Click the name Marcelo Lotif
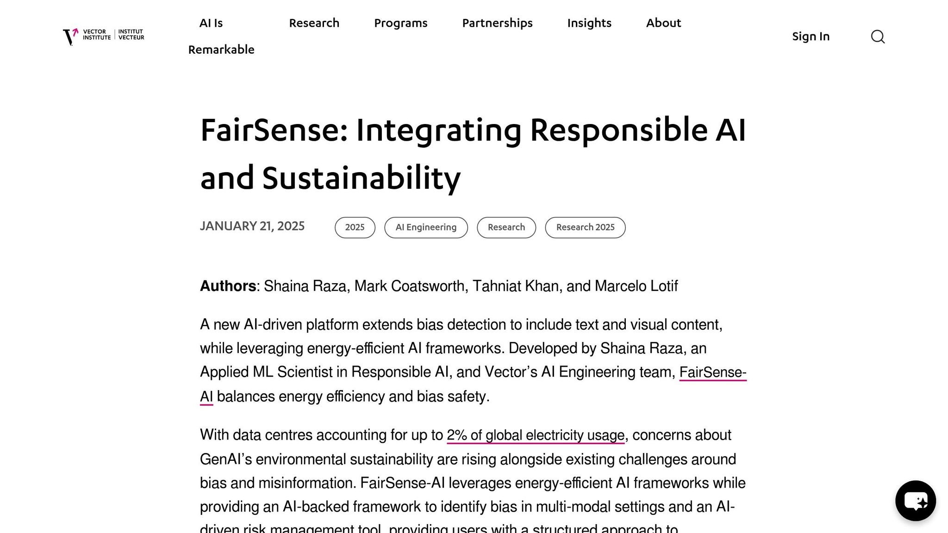Screen dimensions: 948x533 (x=636, y=286)
